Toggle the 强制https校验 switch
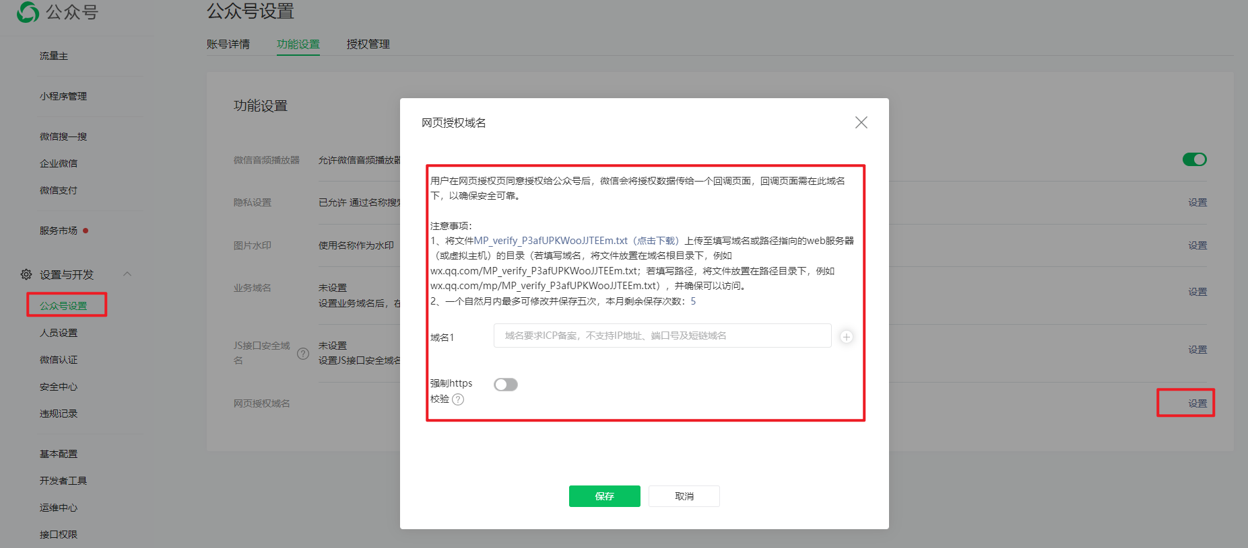This screenshot has height=548, width=1248. [506, 385]
